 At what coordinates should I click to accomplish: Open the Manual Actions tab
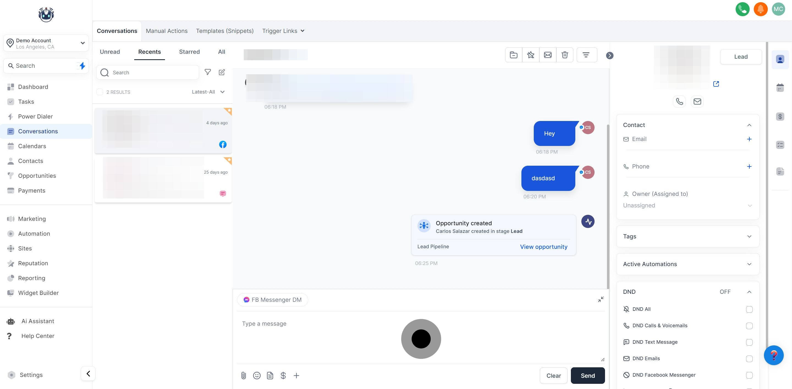tap(166, 31)
